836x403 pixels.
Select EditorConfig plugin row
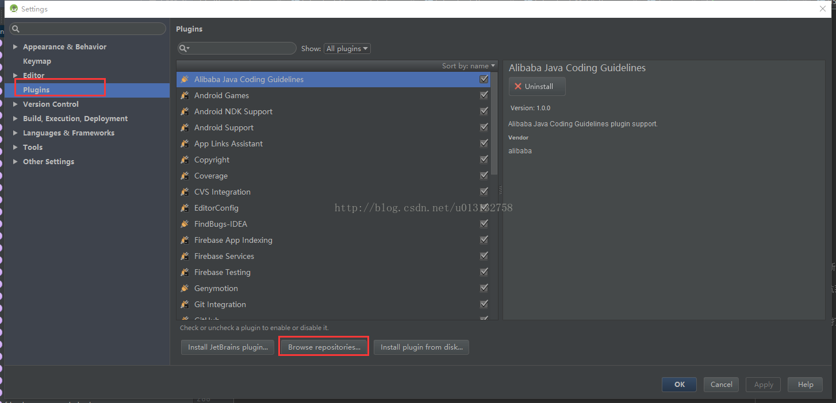click(x=333, y=208)
